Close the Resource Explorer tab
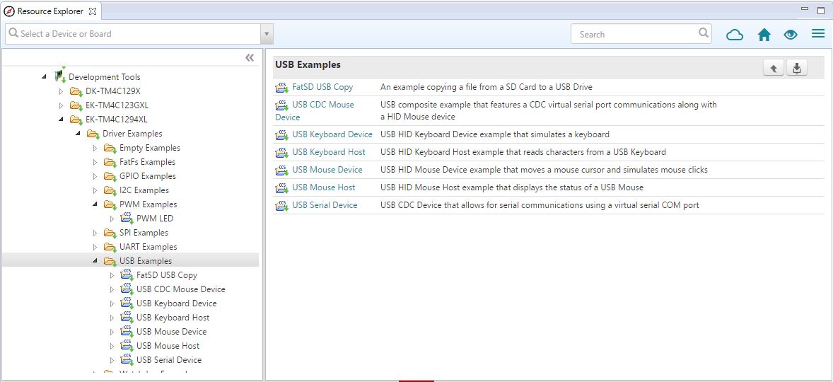833x382 pixels. click(93, 11)
